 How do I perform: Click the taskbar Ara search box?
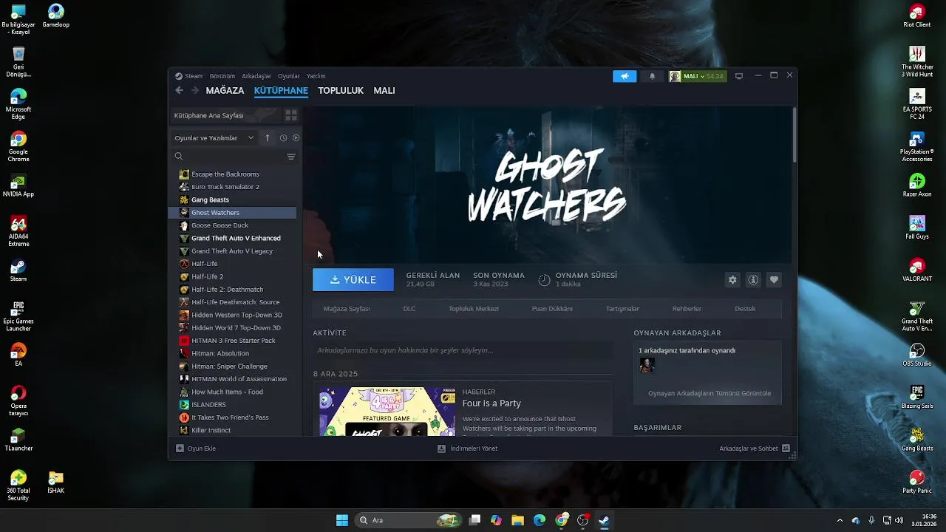pyautogui.click(x=409, y=520)
